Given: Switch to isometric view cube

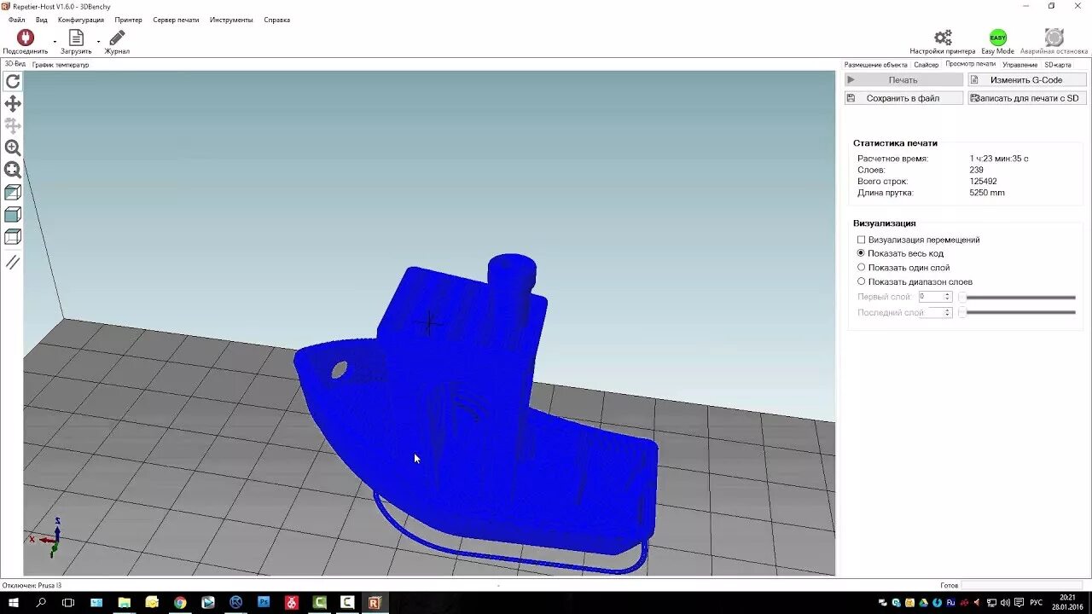Looking at the screenshot, I should [13, 193].
